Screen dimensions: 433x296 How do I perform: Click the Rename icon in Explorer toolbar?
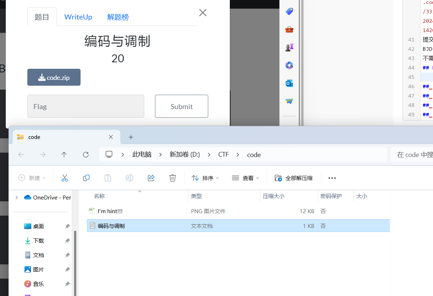pos(129,178)
